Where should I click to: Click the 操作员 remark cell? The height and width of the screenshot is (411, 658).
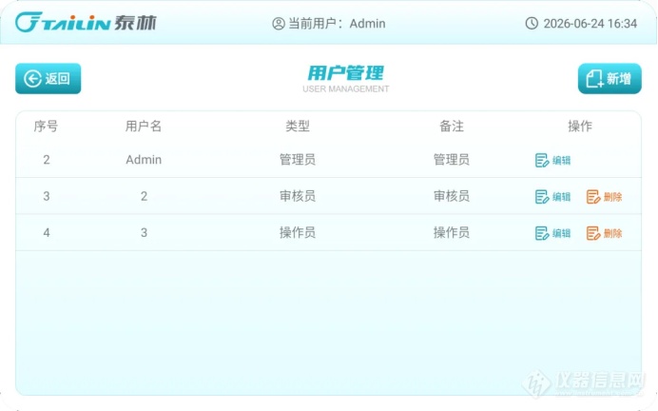452,232
